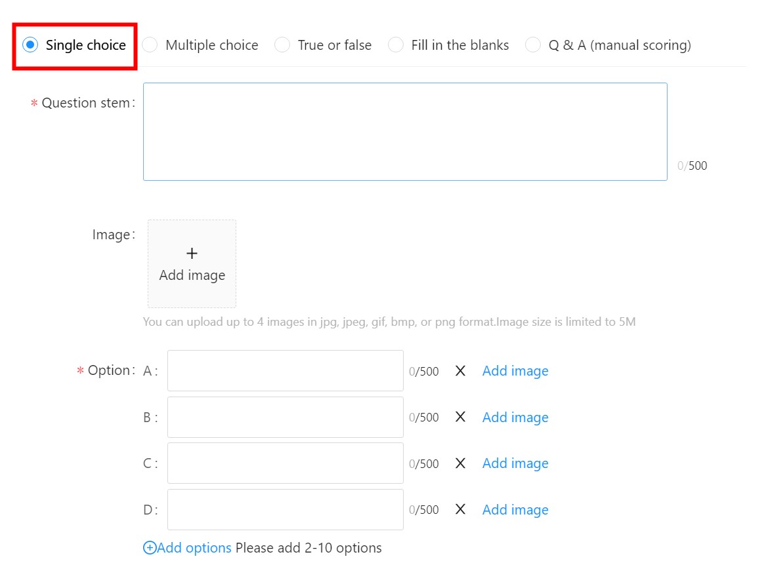Click the plus icon in Add image box
This screenshot has width=764, height=584.
coord(192,254)
